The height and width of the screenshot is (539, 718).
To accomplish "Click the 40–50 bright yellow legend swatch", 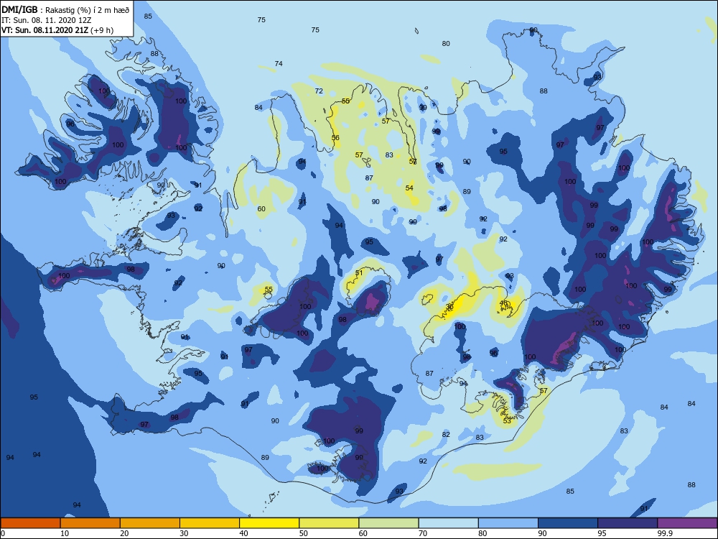I will point(269,523).
